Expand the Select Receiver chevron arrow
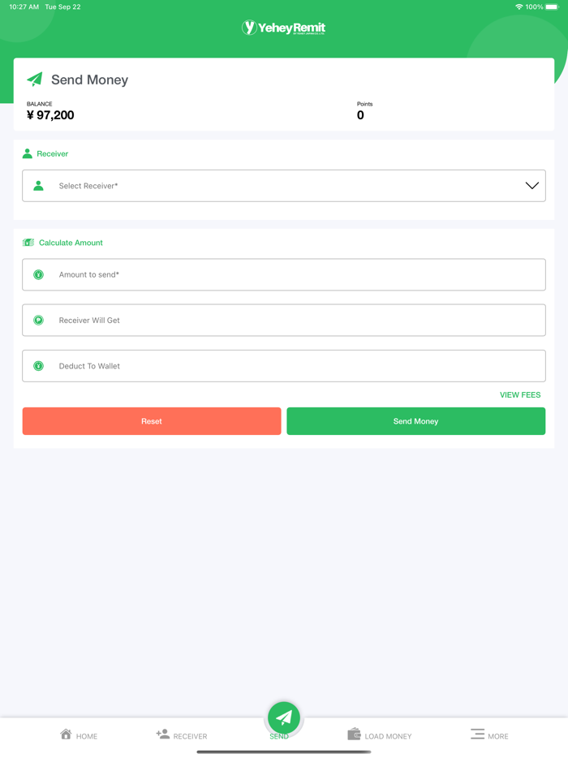 pyautogui.click(x=531, y=186)
